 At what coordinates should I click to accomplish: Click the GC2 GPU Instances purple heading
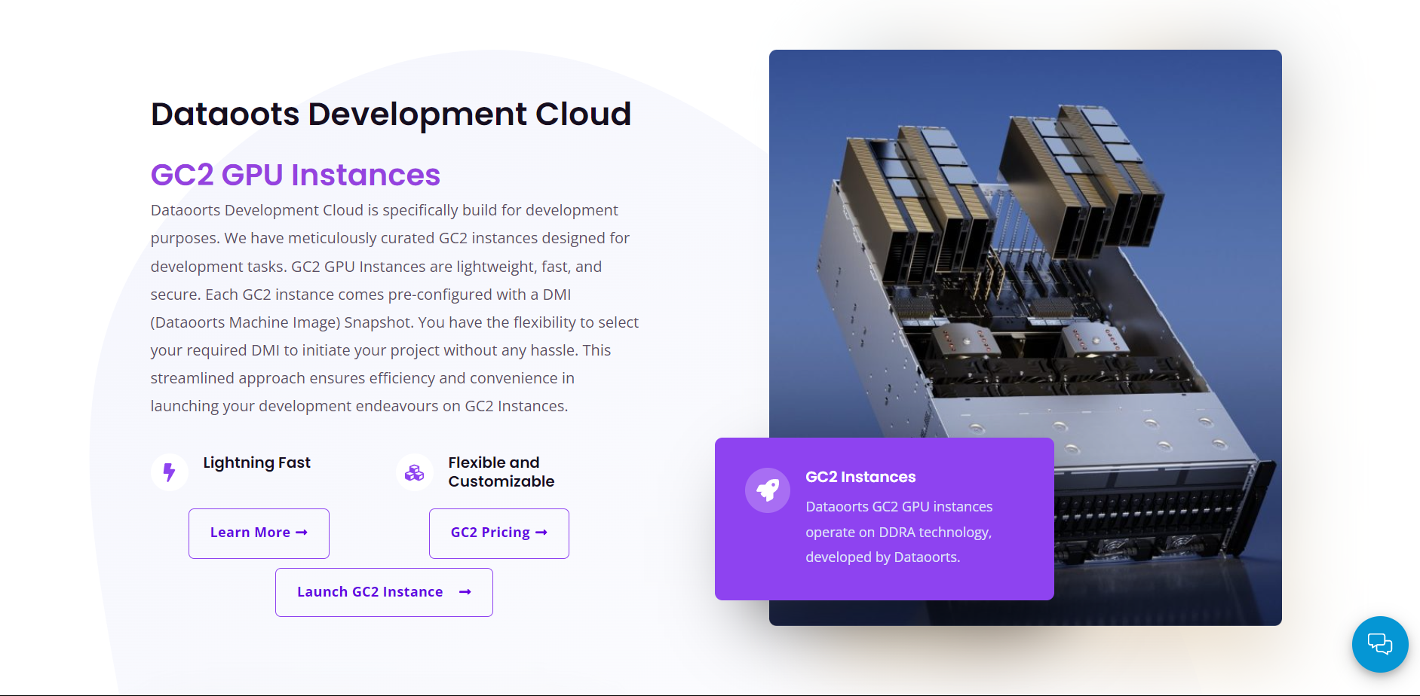click(295, 175)
